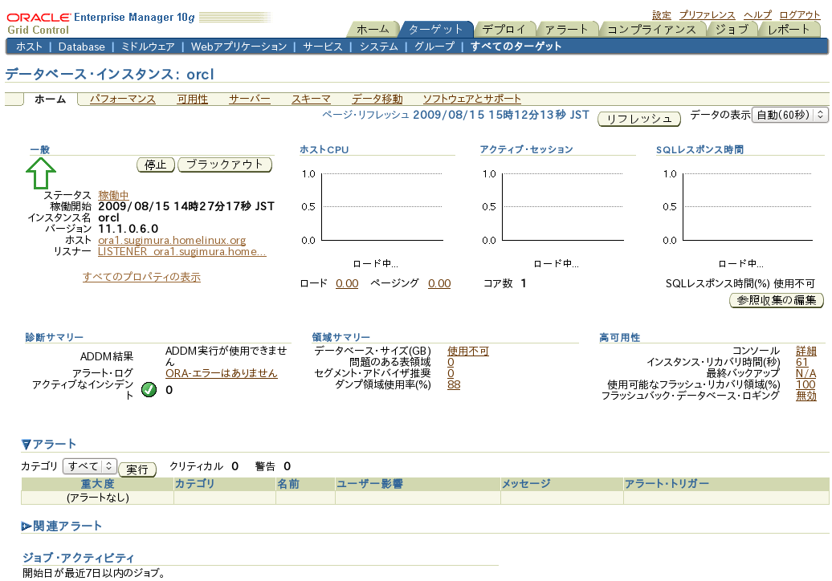
Task: Click the 設定 link in the header
Action: click(662, 14)
